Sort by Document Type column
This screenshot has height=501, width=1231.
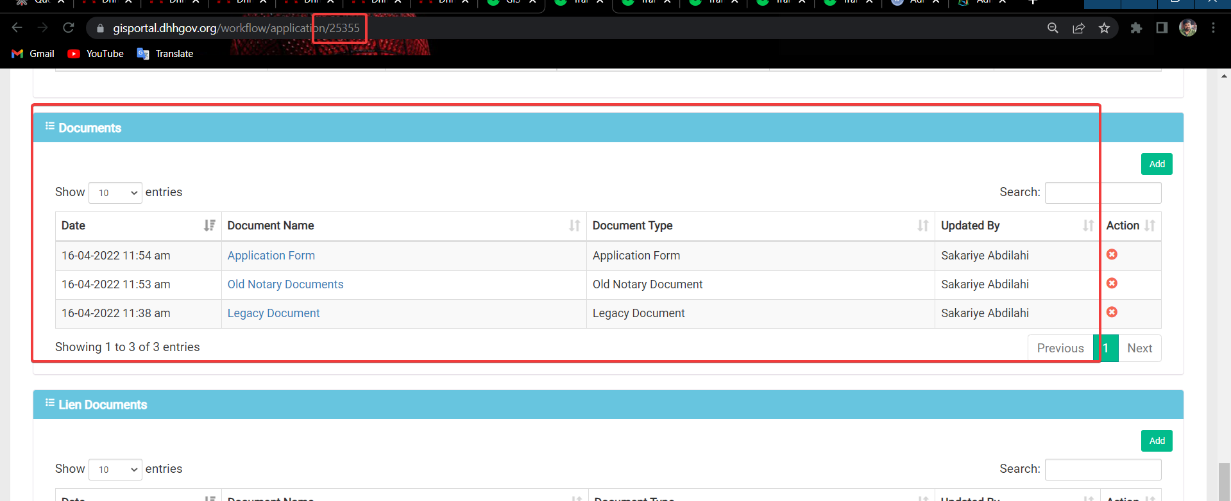point(760,226)
